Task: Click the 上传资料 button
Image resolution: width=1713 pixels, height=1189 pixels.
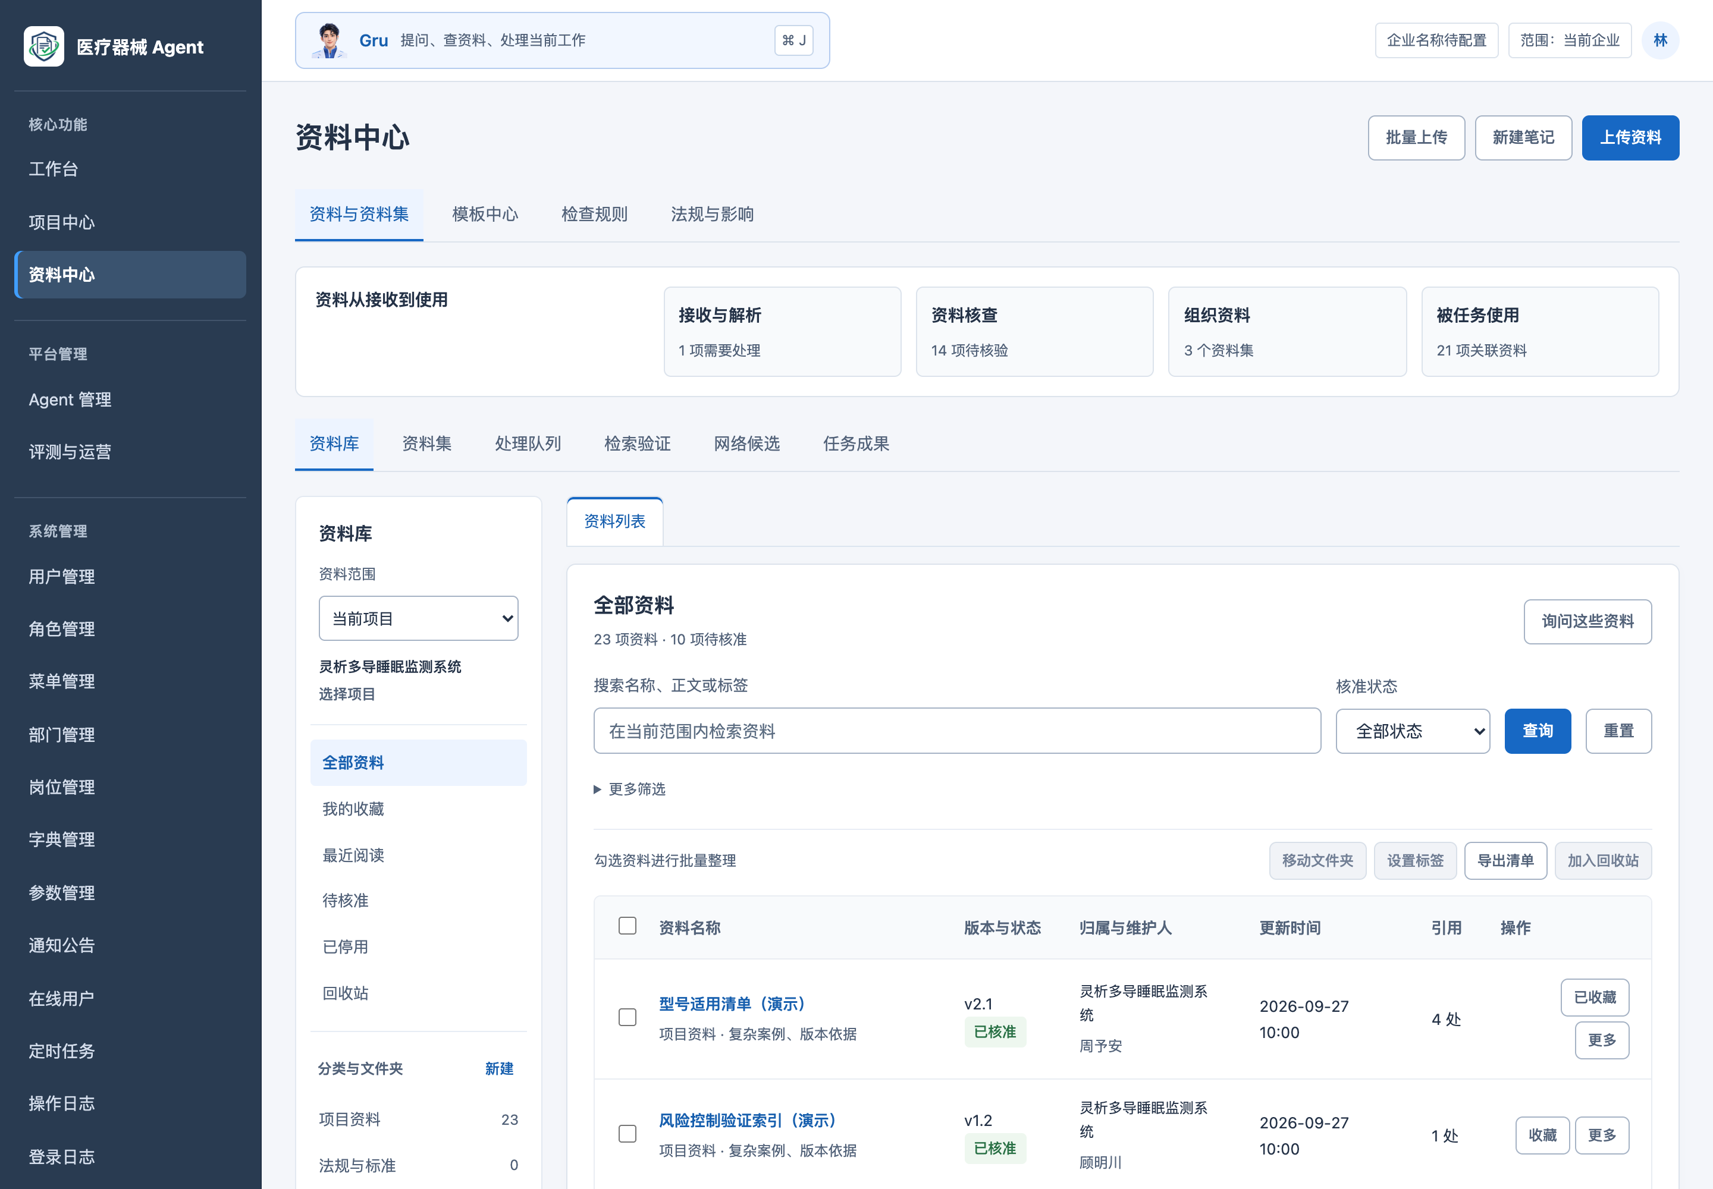Action: click(x=1630, y=138)
